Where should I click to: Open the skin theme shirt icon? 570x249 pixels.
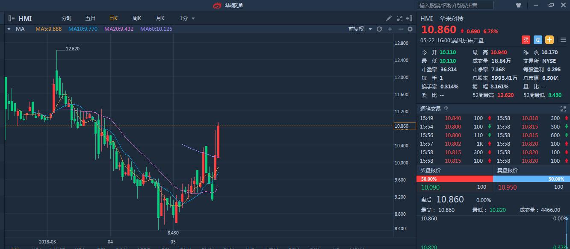(x=519, y=6)
